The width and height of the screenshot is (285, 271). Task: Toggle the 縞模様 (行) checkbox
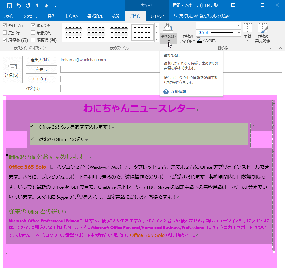click(x=5, y=40)
